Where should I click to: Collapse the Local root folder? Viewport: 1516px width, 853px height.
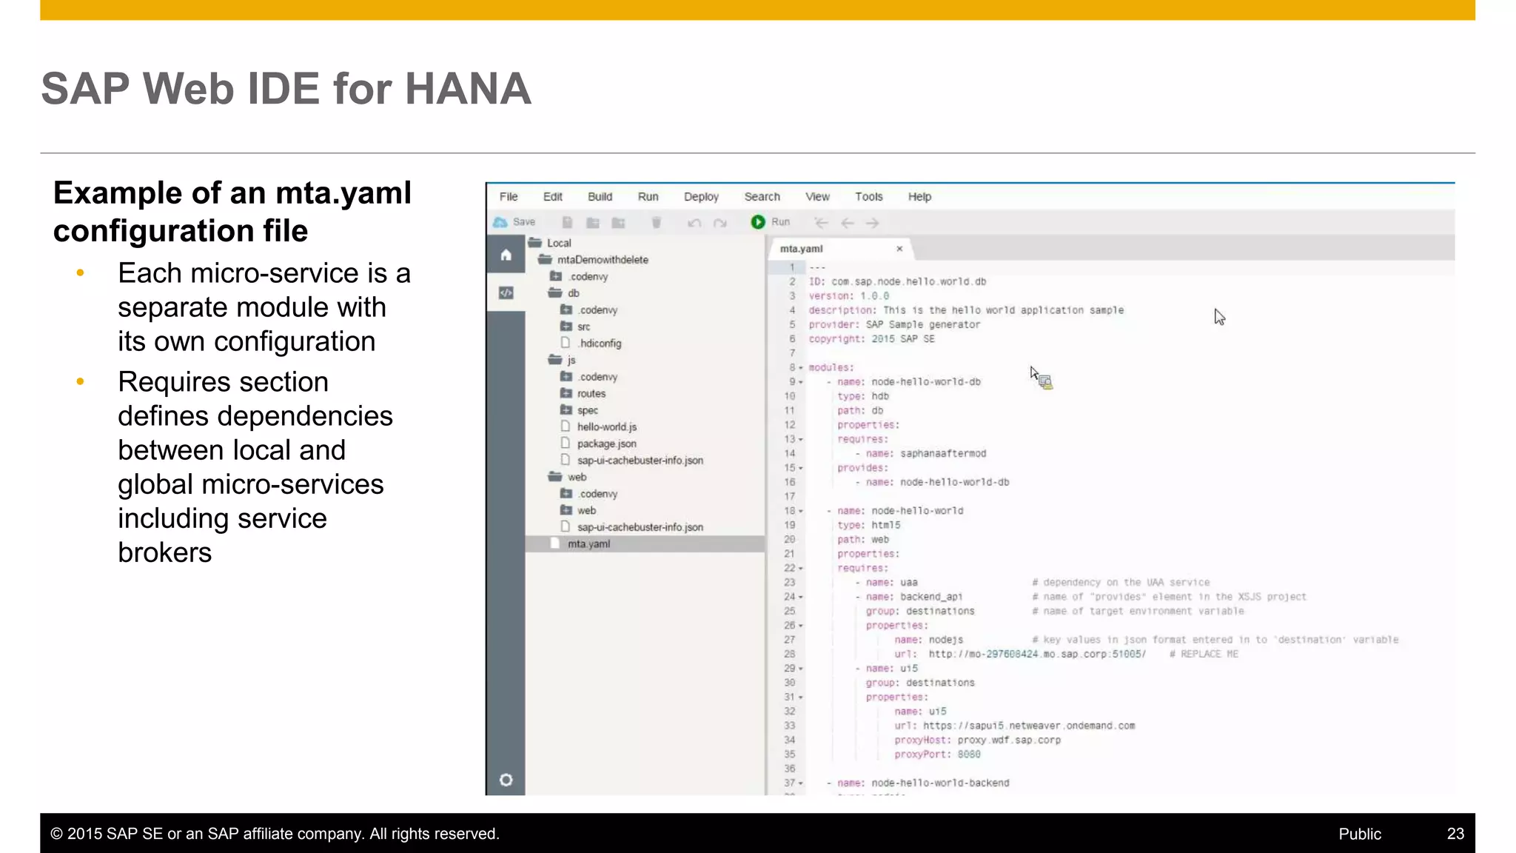(535, 243)
